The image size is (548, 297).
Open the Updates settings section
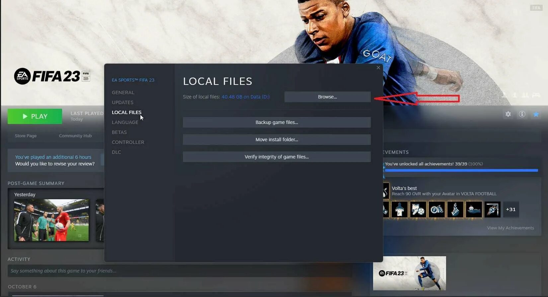[122, 102]
